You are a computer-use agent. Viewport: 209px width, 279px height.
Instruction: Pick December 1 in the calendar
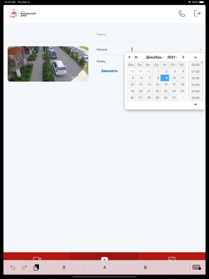tap(156, 71)
